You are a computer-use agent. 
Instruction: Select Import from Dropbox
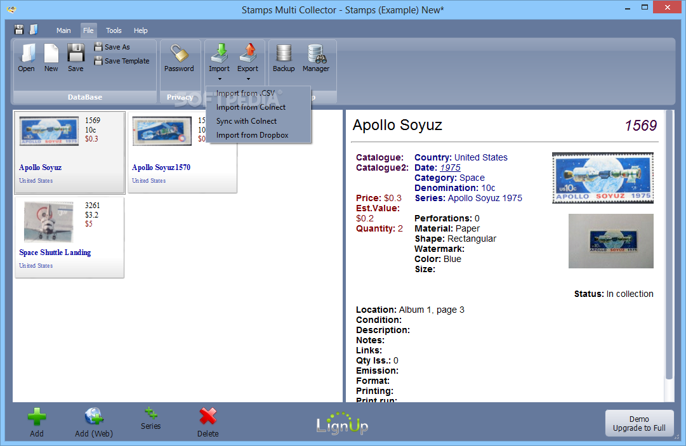point(258,135)
